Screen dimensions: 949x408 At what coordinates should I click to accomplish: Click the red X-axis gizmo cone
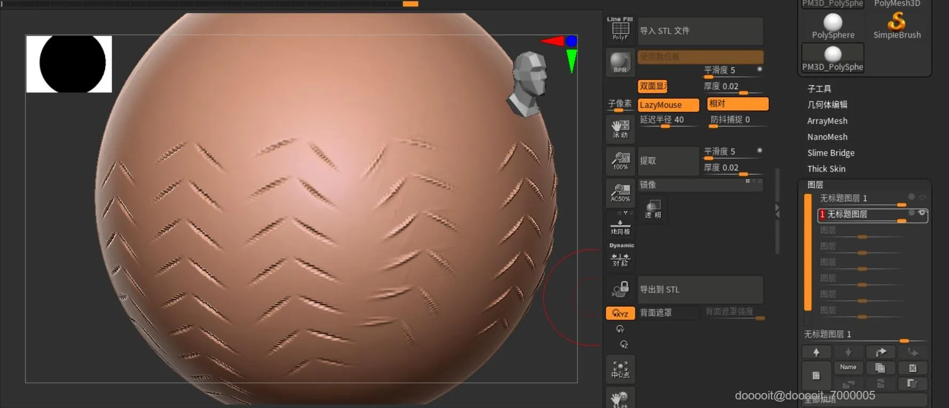click(x=552, y=41)
